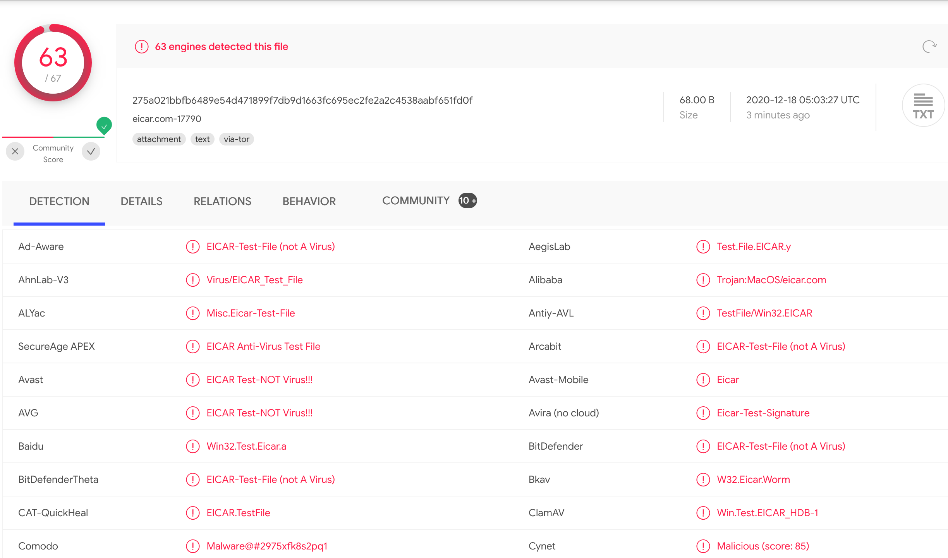Click the BitDefender engine name
The width and height of the screenshot is (948, 558).
pyautogui.click(x=556, y=446)
